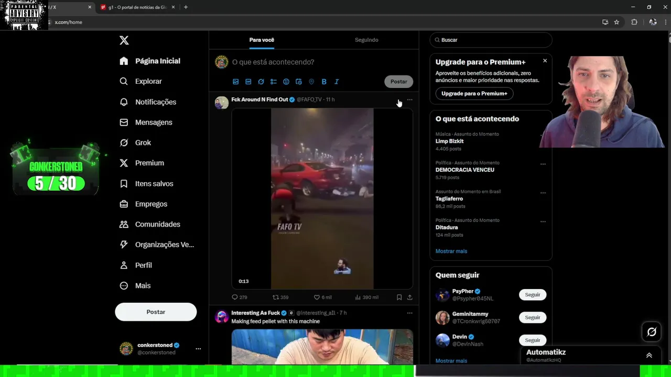Click the grey Postar composer button
Viewport: 671px width, 377px height.
pos(398,81)
